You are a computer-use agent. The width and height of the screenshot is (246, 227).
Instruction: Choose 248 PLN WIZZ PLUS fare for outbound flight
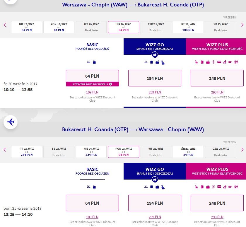coord(217,78)
